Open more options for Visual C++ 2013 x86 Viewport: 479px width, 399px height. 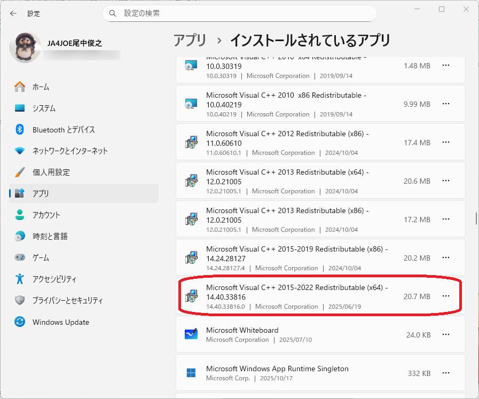pos(446,220)
